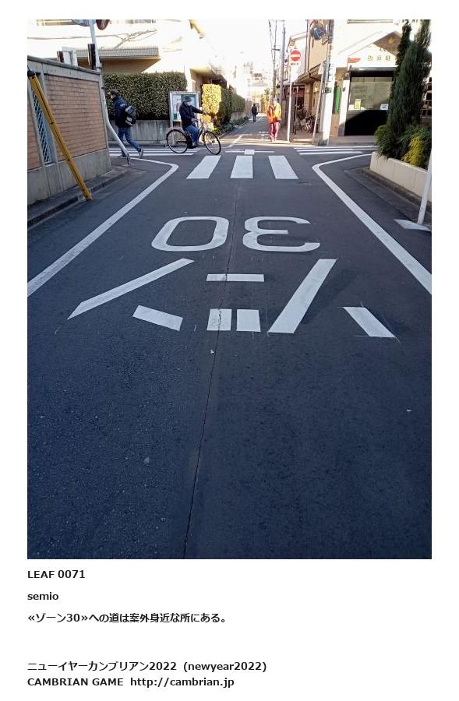This screenshot has width=459, height=701.
Task: Click the pedestrian in orange jacket
Action: pos(274,119)
